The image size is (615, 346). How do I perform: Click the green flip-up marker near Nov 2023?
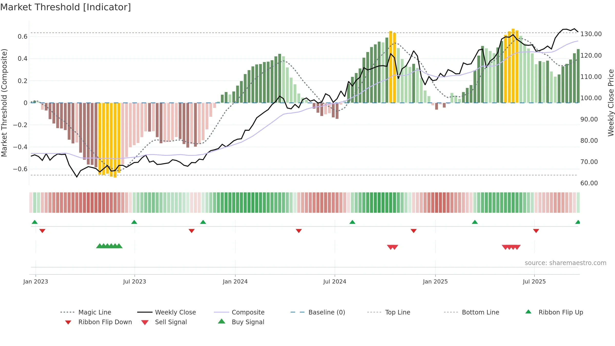(x=203, y=222)
